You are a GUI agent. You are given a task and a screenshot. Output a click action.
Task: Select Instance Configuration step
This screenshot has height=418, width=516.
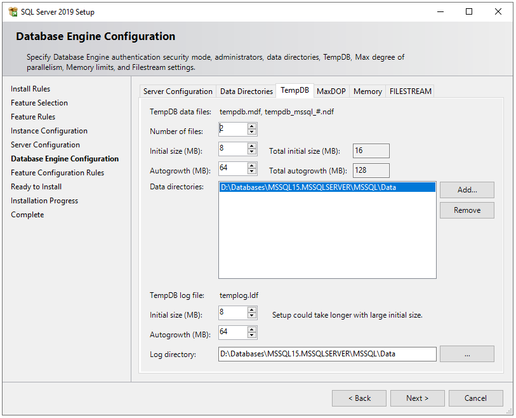coord(49,131)
